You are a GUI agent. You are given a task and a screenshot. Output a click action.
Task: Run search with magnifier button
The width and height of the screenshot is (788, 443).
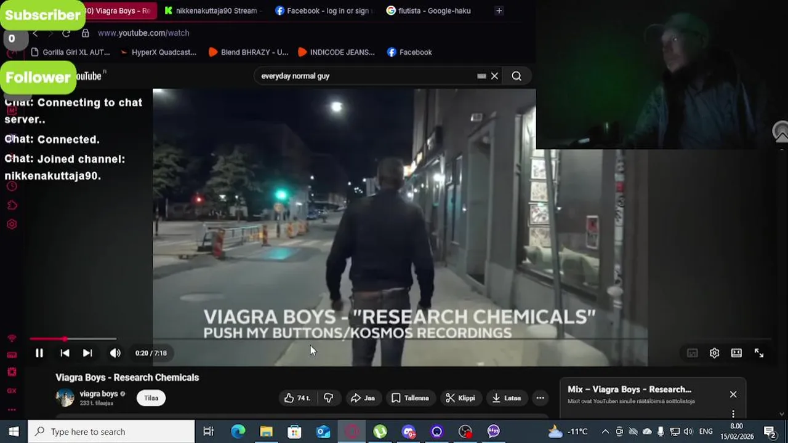coord(517,76)
